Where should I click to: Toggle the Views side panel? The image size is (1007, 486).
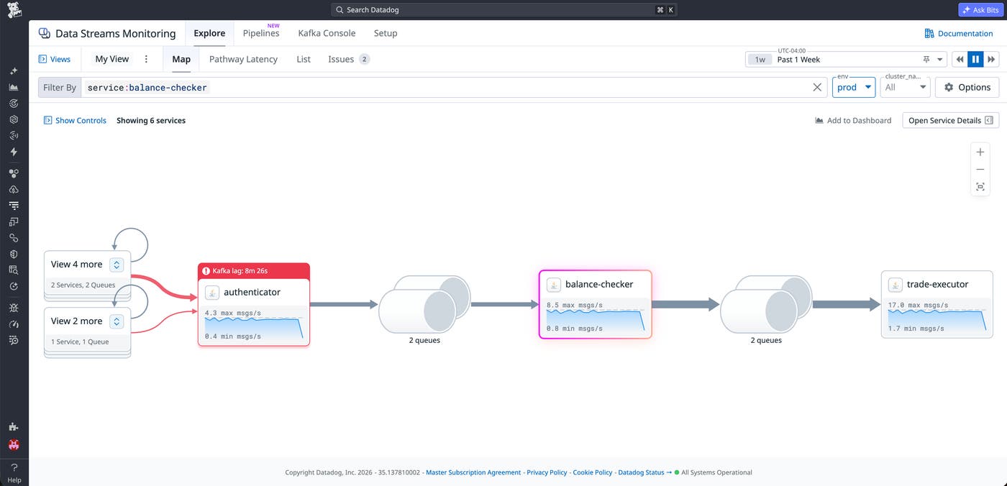(55, 59)
